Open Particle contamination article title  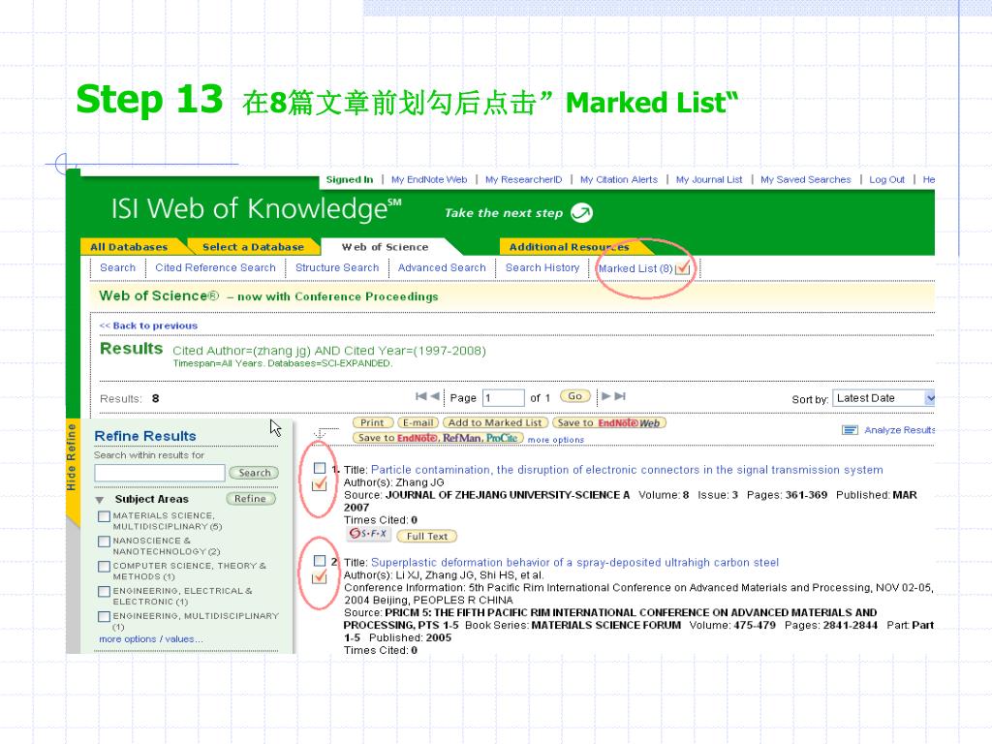point(627,470)
